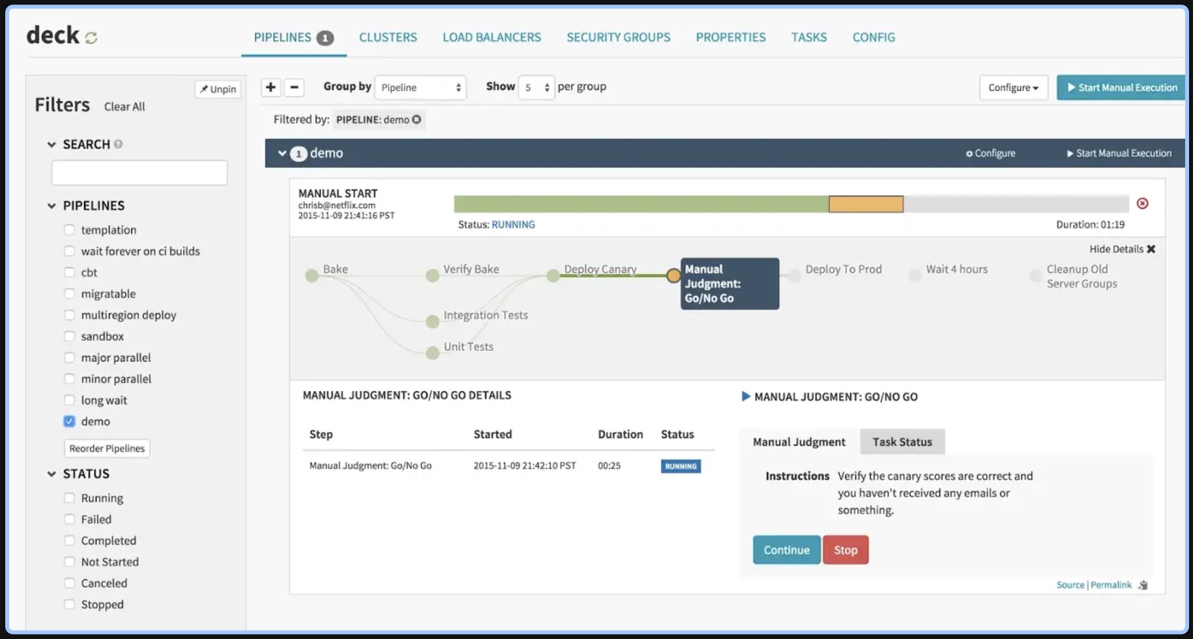1193x639 pixels.
Task: Collapse the PIPELINES filter section
Action: point(52,206)
